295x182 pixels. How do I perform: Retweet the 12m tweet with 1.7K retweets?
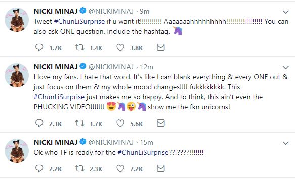coord(80,123)
